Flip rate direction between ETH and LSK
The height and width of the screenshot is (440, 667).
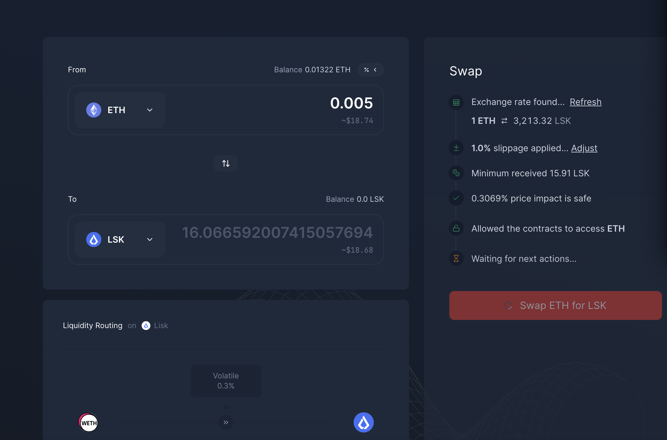pyautogui.click(x=504, y=121)
